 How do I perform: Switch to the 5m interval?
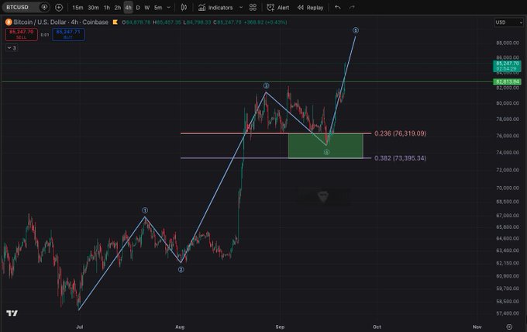(158, 8)
